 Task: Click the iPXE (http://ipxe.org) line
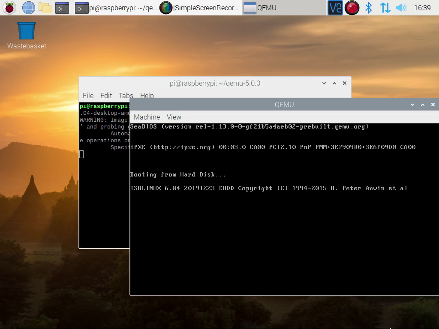tap(273, 147)
